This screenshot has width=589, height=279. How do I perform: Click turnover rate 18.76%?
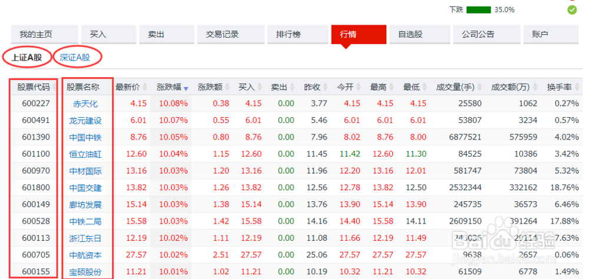click(x=564, y=187)
